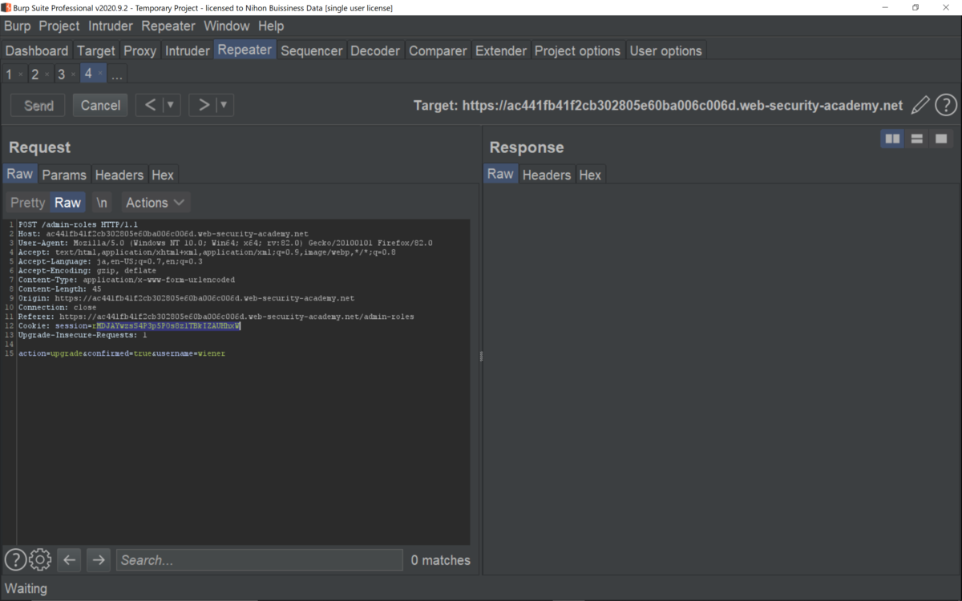962x601 pixels.
Task: Switch to the Proxy tab
Action: coord(140,50)
